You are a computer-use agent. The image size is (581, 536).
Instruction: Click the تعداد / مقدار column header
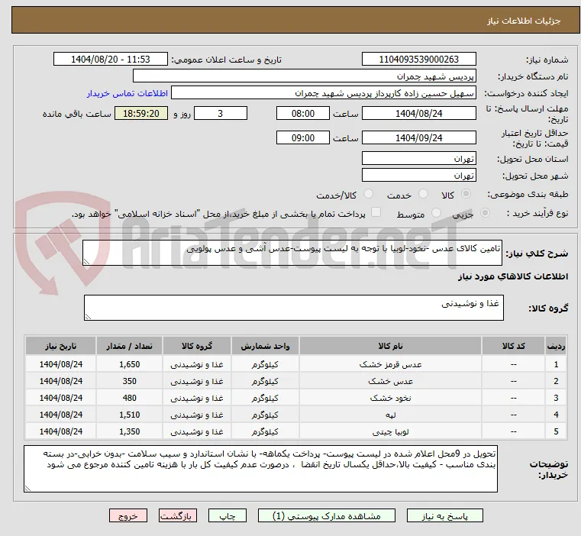[x=129, y=346]
